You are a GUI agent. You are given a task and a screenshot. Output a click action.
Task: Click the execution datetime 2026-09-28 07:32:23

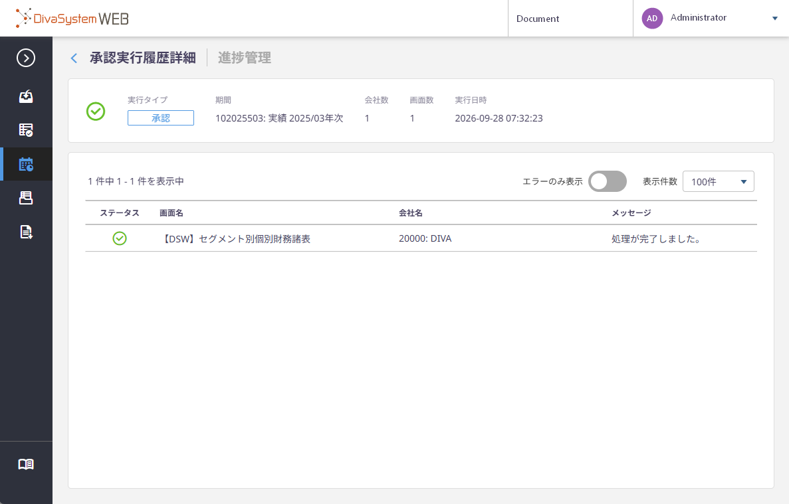pos(499,118)
